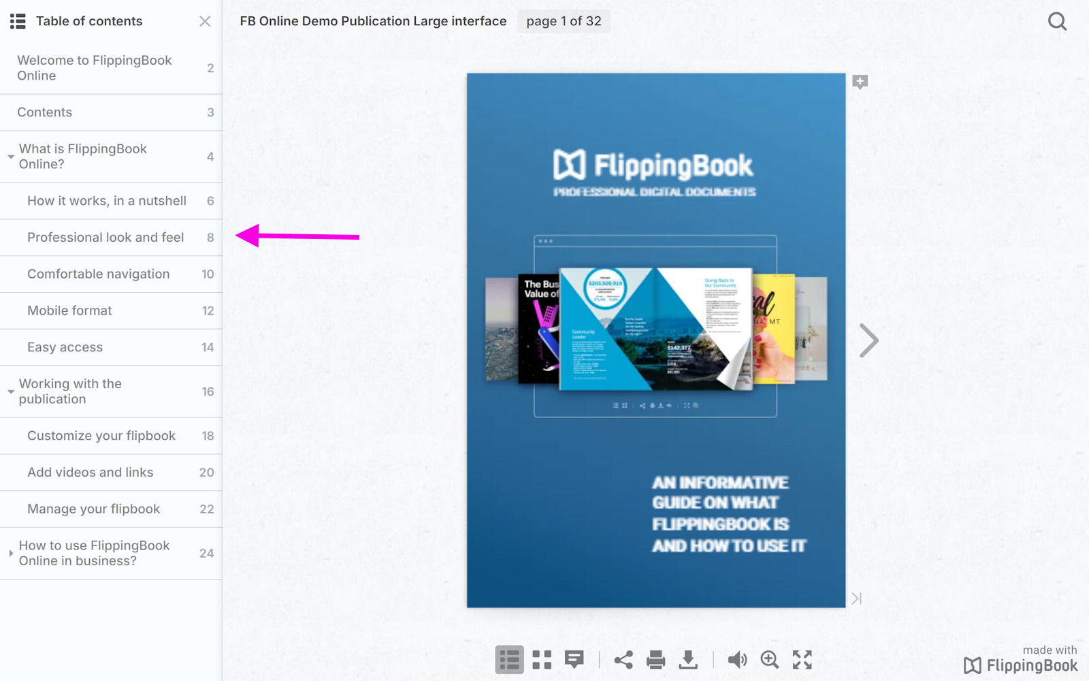1089x681 pixels.
Task: Jump to Add videos and links
Action: (x=111, y=473)
